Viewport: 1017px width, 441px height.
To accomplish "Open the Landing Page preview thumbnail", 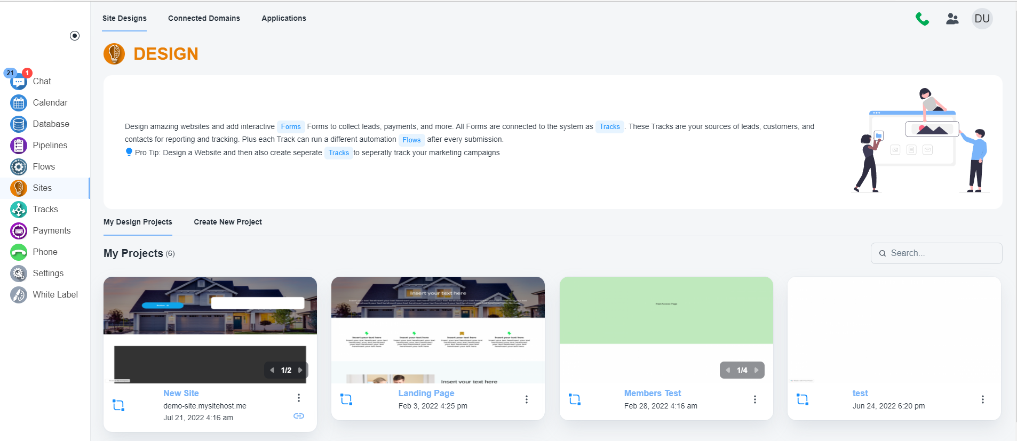I will 438,330.
